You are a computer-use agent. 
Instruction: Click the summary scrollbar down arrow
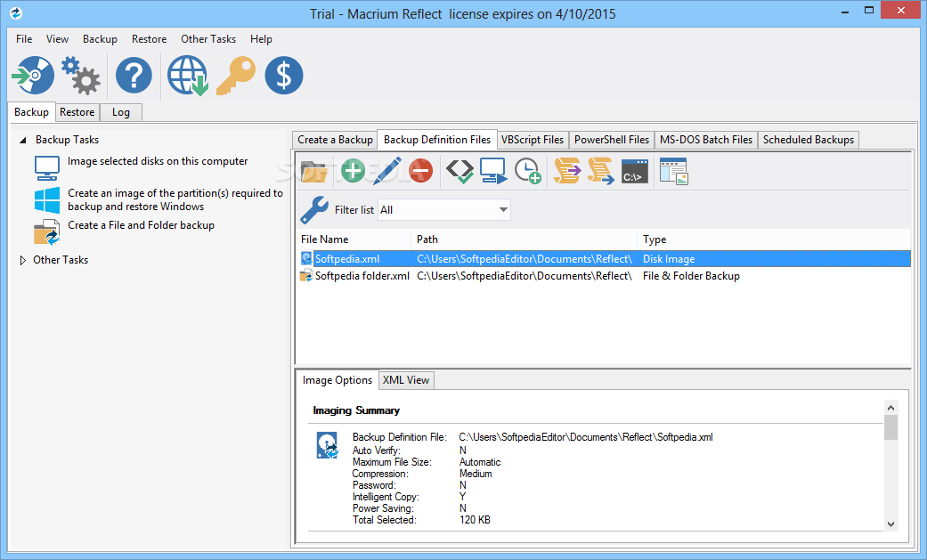click(891, 524)
